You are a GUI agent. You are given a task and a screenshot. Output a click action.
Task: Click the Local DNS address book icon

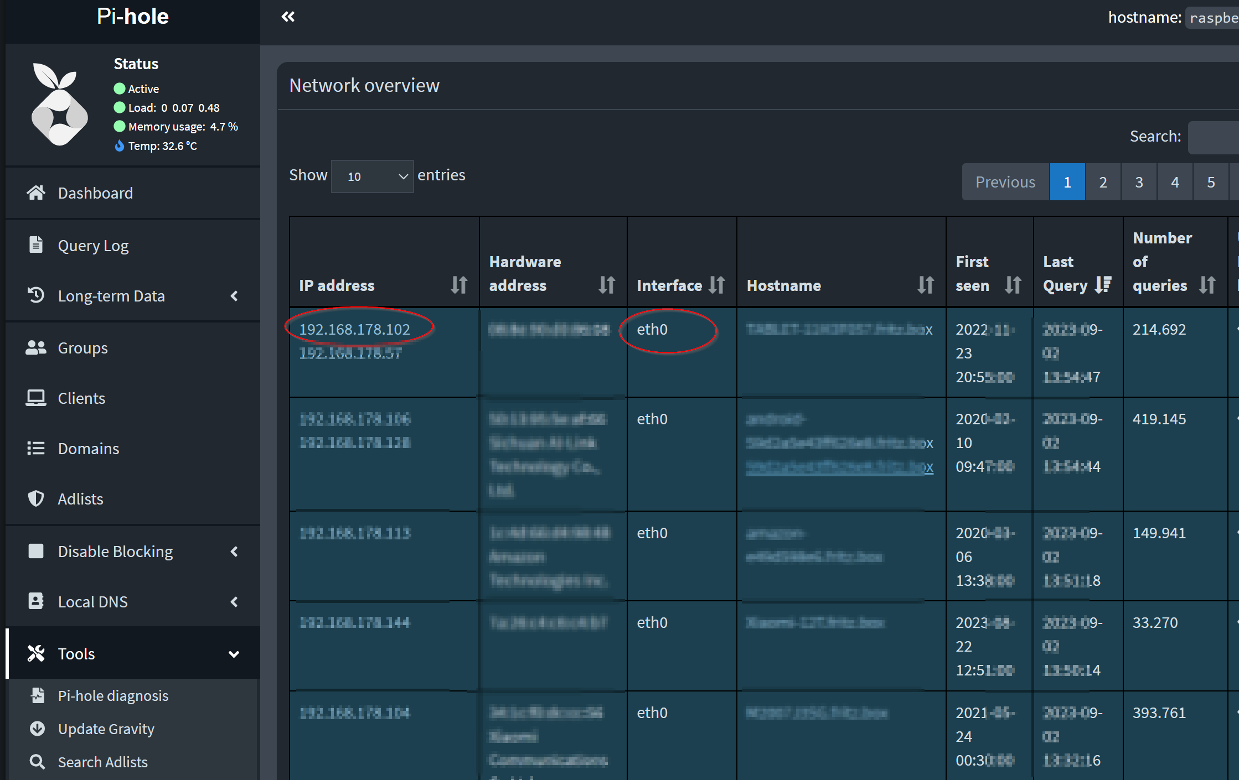tap(36, 601)
